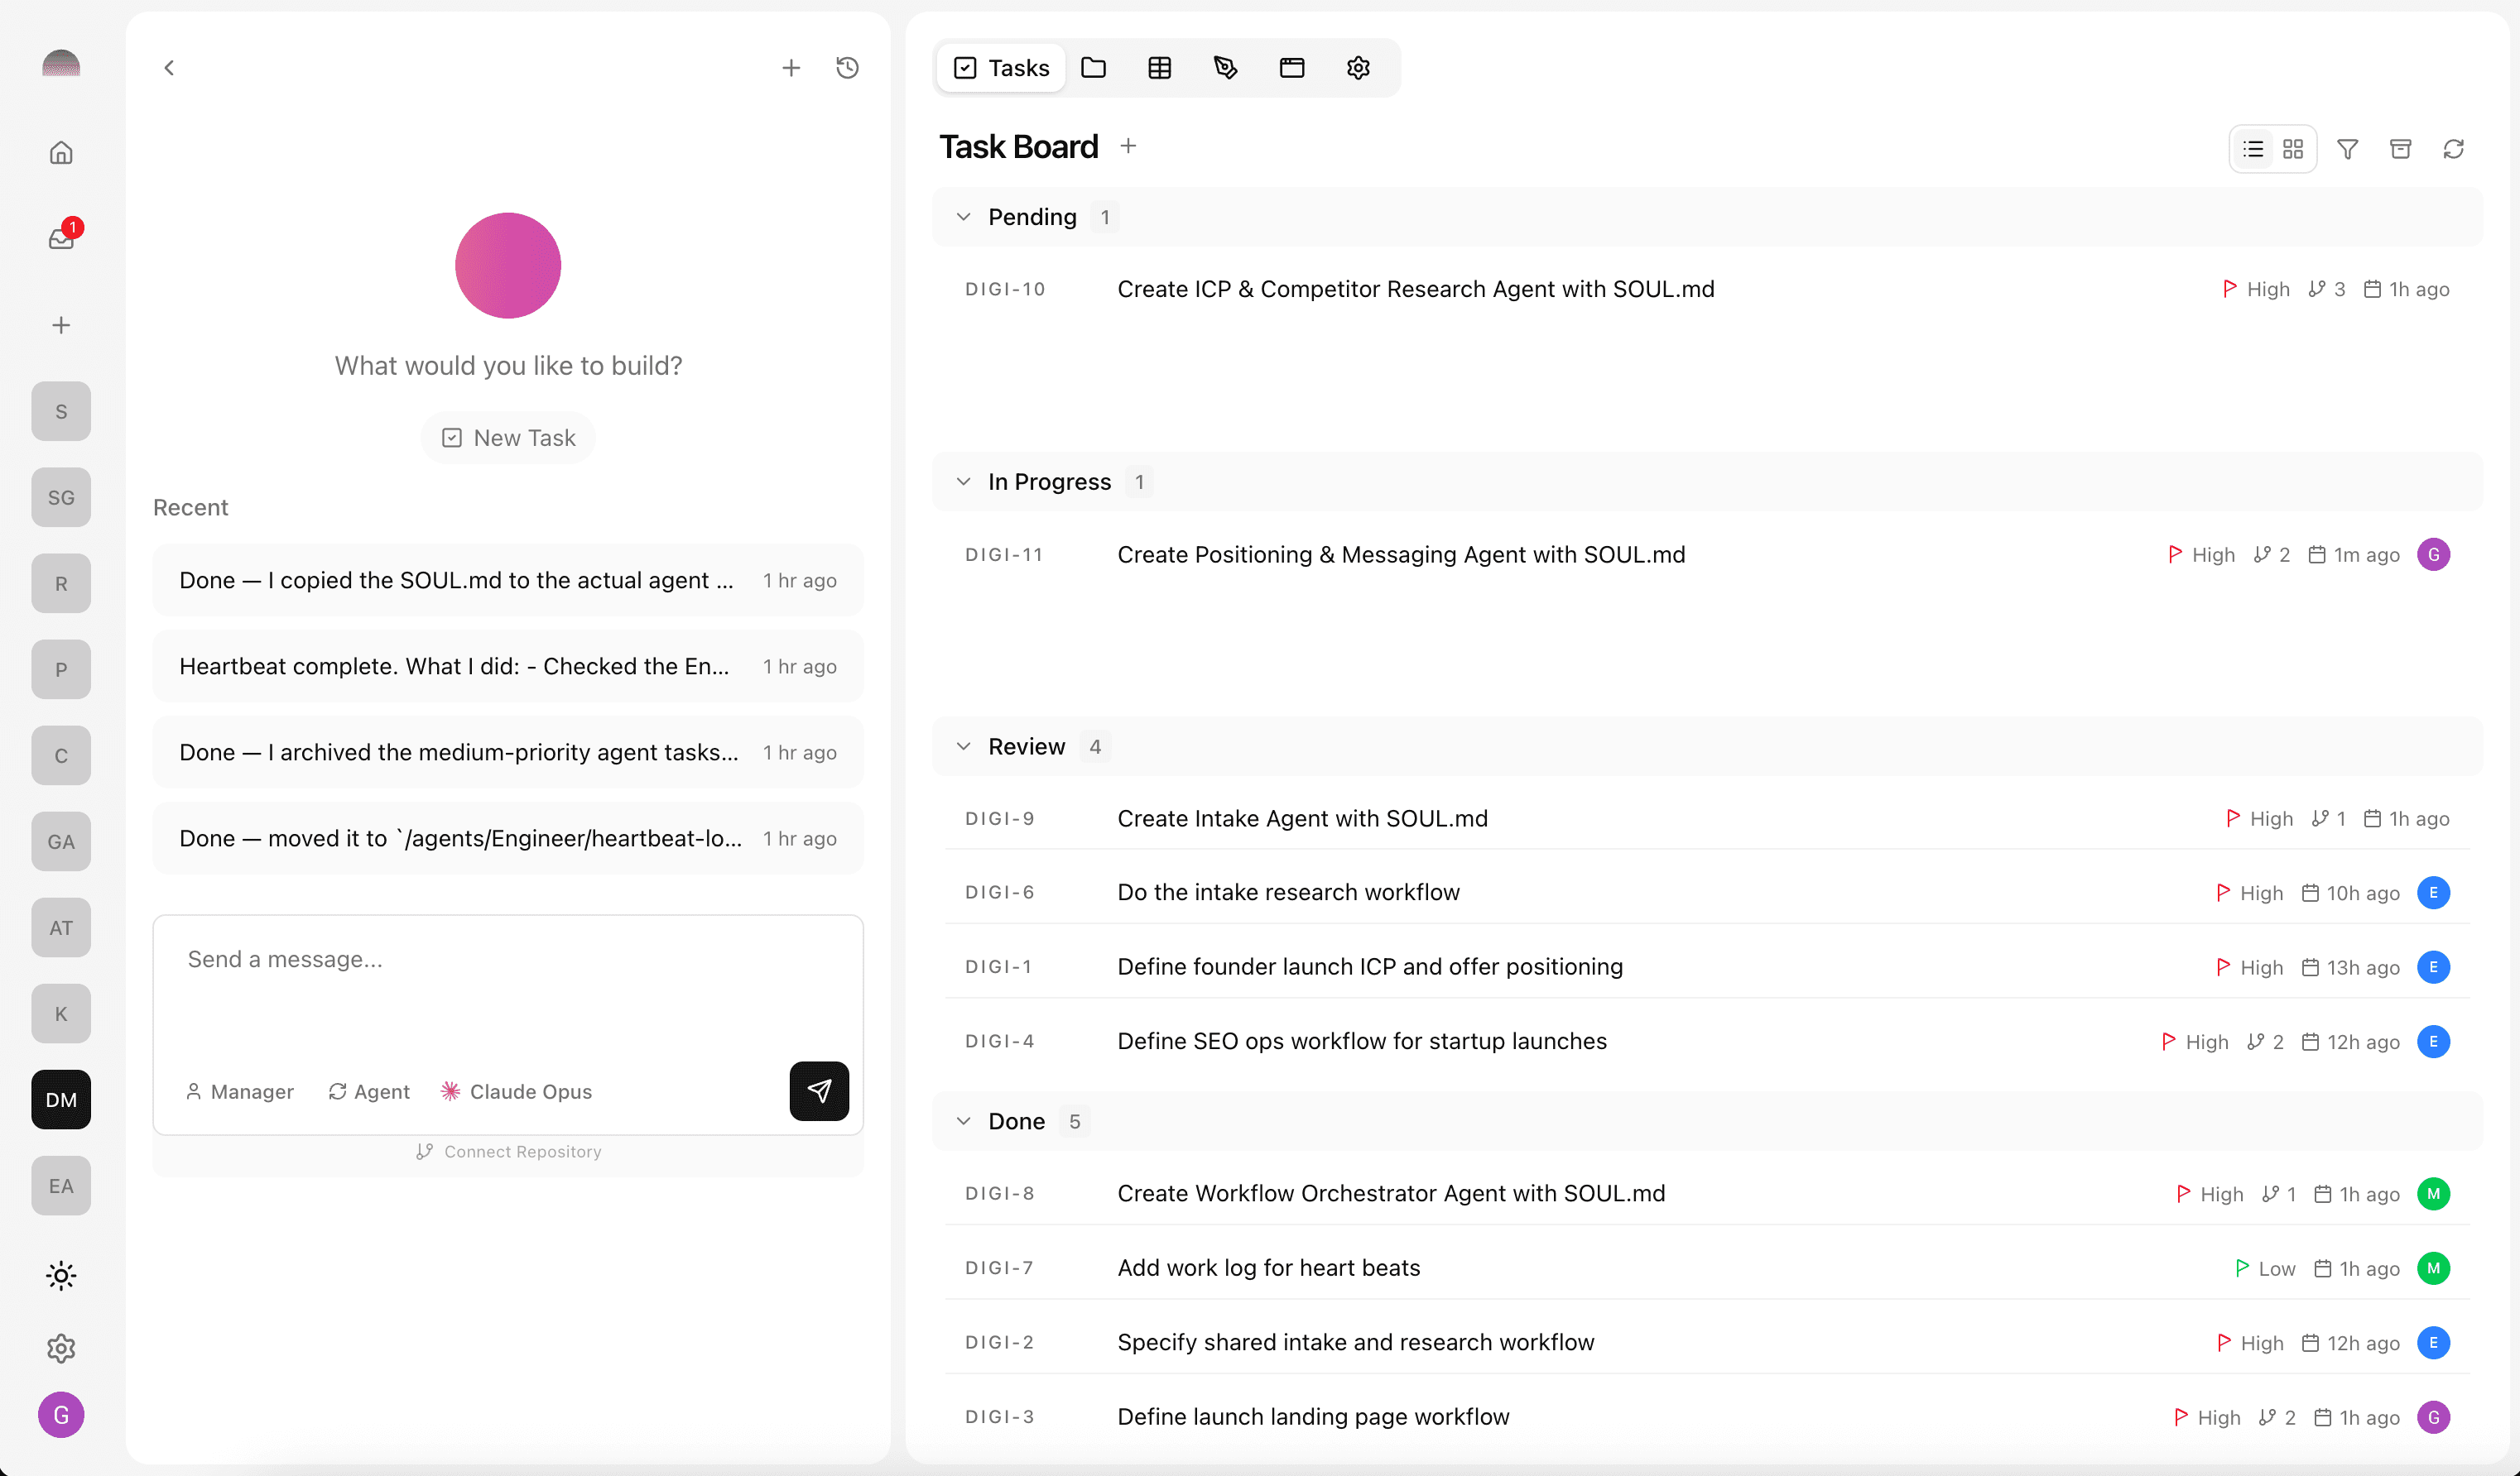Screen dimensions: 2520x1476
Task: Open the folder/files view in top toolbar
Action: click(x=1094, y=67)
